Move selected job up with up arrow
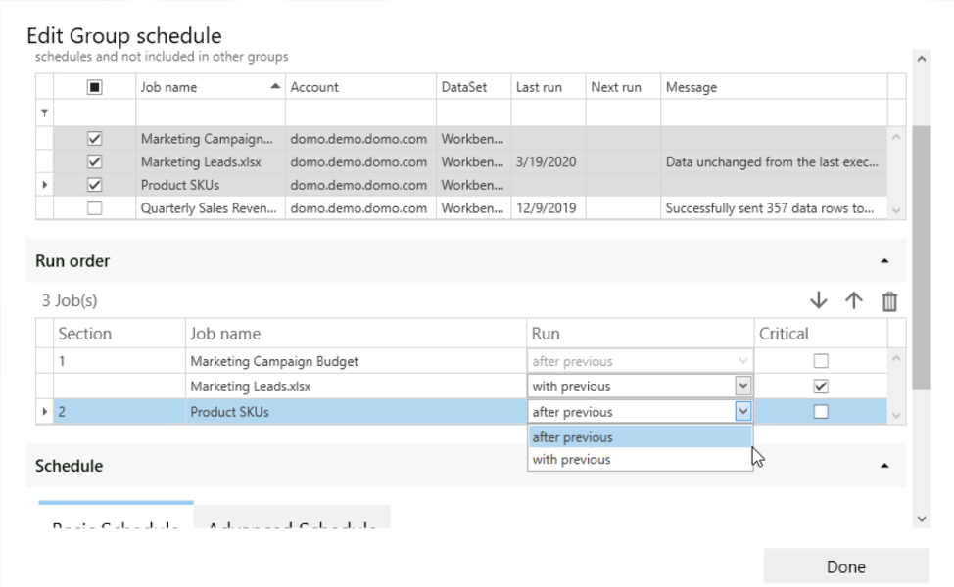Screen dimensions: 954x587 (854, 300)
